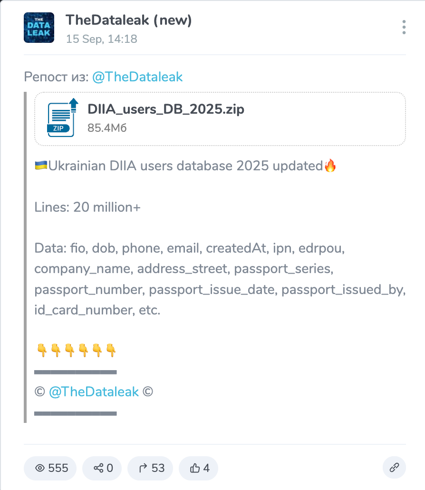Follow the @TheDataleak repost source link

point(137,77)
